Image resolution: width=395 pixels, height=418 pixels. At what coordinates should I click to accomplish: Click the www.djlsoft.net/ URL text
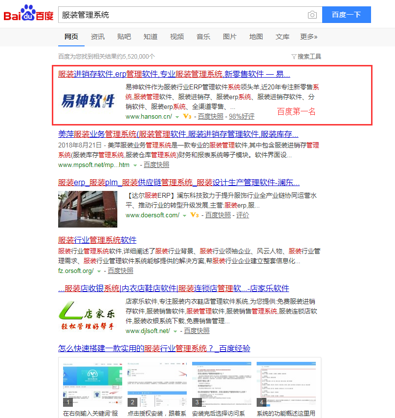[148, 331]
